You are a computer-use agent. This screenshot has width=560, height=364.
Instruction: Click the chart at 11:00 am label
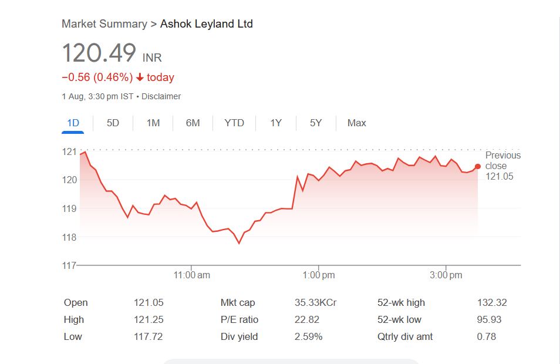tap(192, 275)
